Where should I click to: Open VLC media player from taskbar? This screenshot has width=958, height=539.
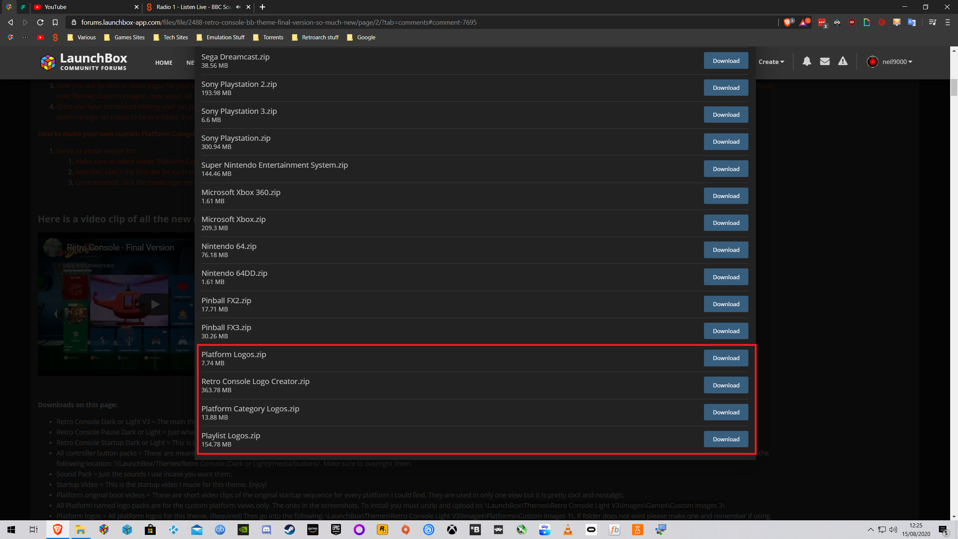tap(568, 530)
